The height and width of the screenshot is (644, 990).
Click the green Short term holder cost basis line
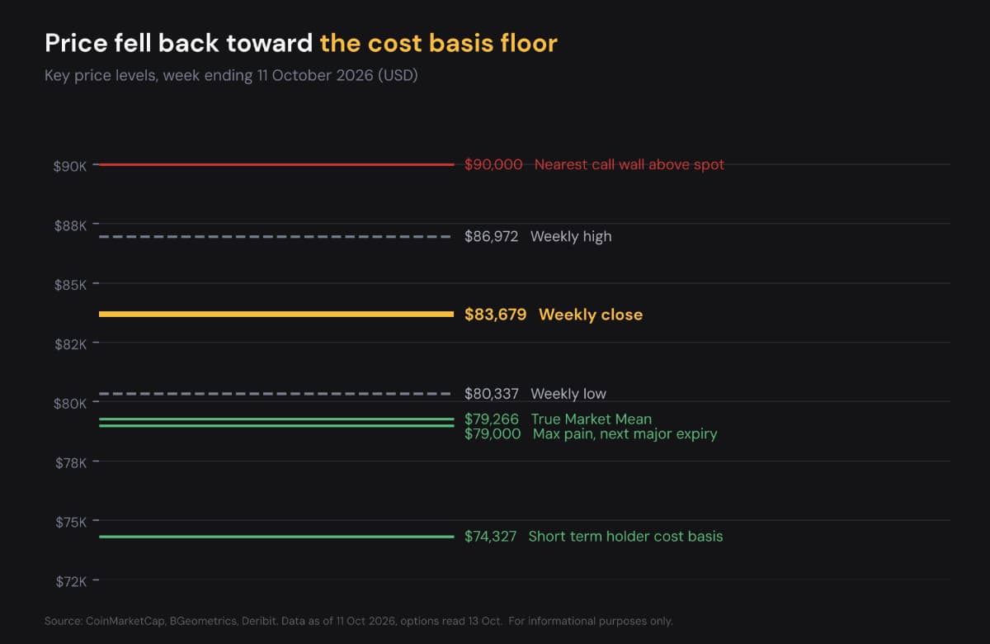coord(276,537)
